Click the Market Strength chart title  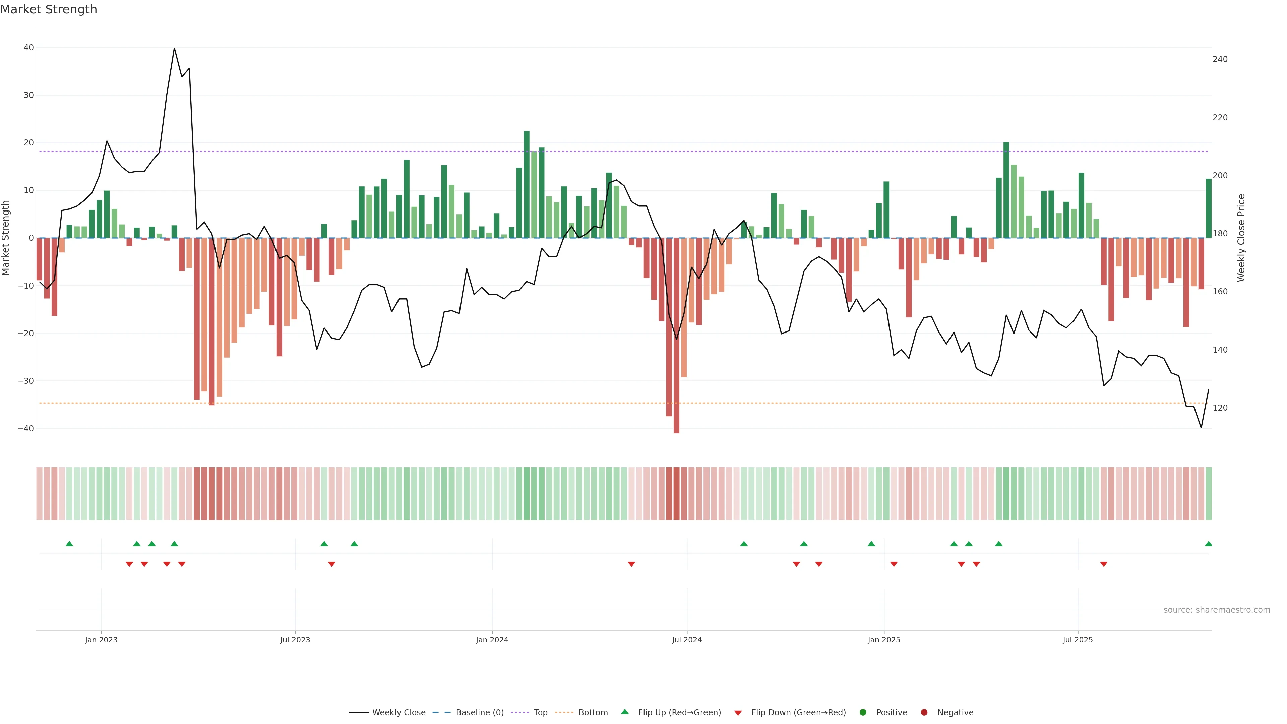pos(49,9)
